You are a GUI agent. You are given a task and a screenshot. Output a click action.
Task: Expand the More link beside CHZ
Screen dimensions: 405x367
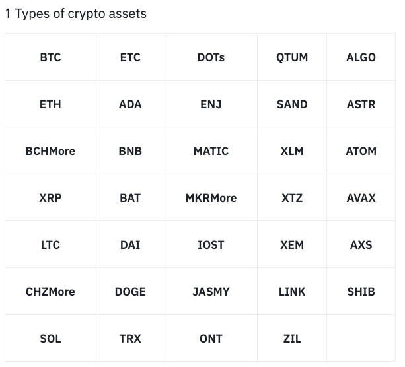(x=62, y=292)
